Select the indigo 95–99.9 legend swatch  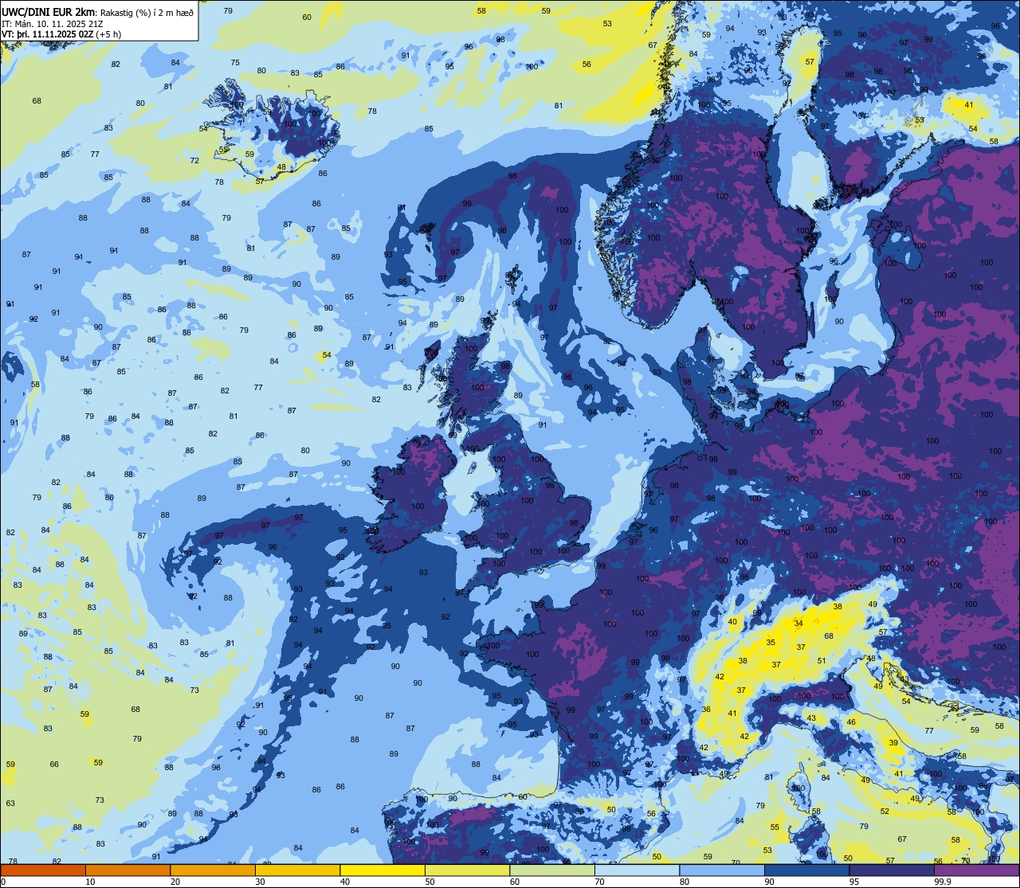click(x=892, y=870)
